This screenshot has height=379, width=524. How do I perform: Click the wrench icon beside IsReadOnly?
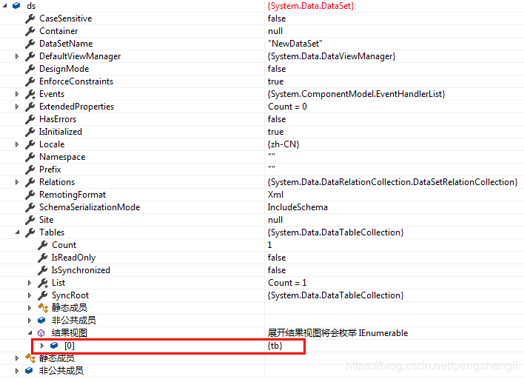(42, 258)
